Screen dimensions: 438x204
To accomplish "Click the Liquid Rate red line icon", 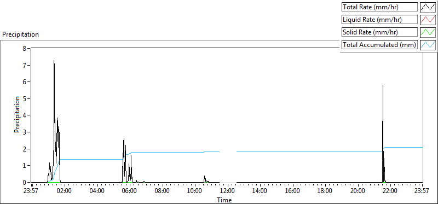I will pyautogui.click(x=428, y=20).
